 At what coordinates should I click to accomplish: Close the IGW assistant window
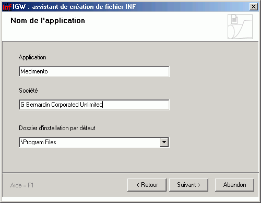[x=254, y=7]
